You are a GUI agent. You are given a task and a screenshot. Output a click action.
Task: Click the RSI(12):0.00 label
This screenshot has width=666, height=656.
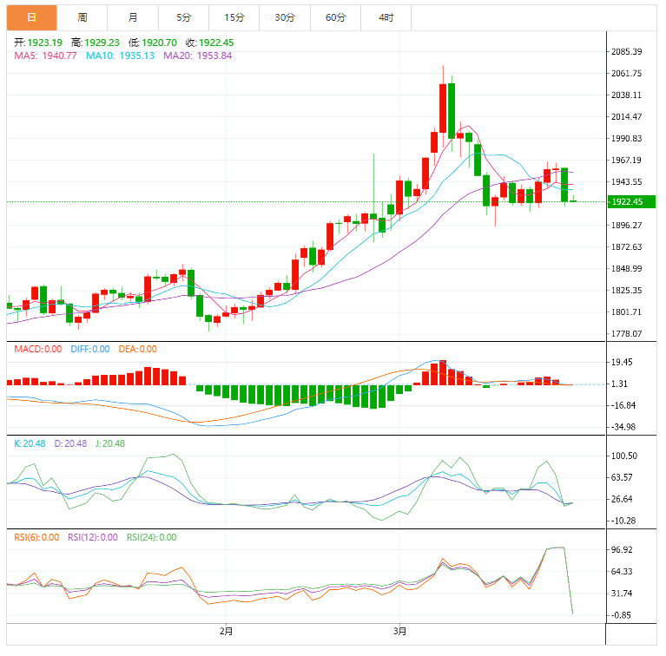(x=93, y=538)
